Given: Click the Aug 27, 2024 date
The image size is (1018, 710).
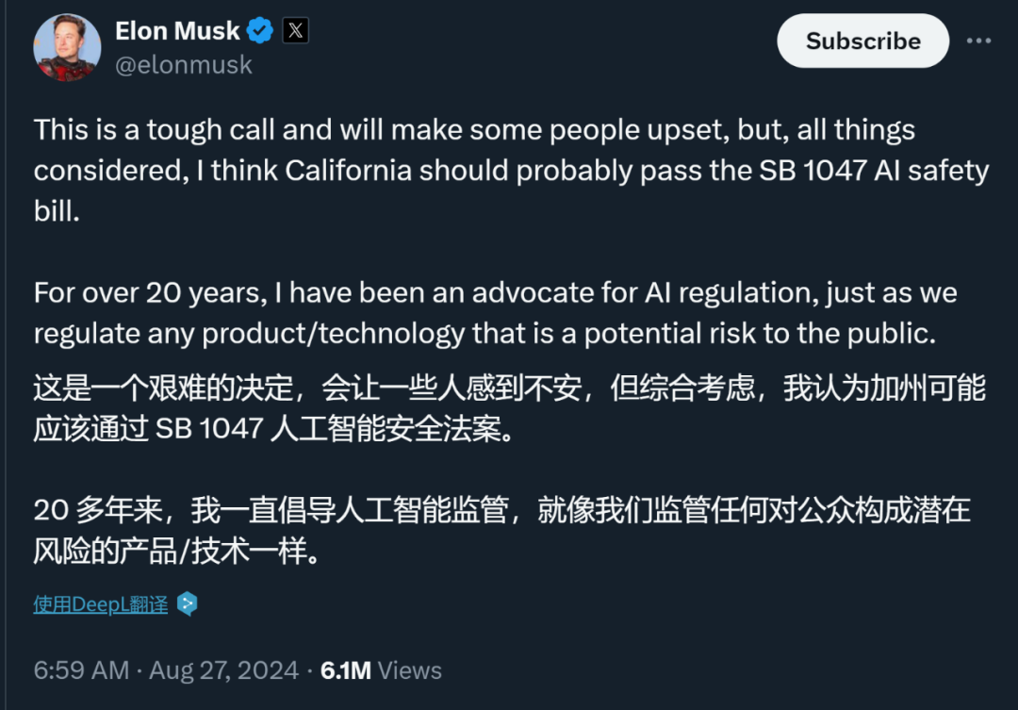Looking at the screenshot, I should click(x=224, y=670).
